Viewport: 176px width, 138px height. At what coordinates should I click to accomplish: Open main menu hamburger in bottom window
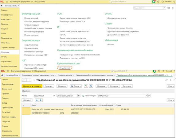click(x=8, y=71)
